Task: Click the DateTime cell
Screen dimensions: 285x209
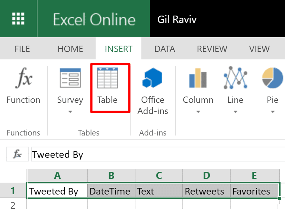Action: [111, 191]
